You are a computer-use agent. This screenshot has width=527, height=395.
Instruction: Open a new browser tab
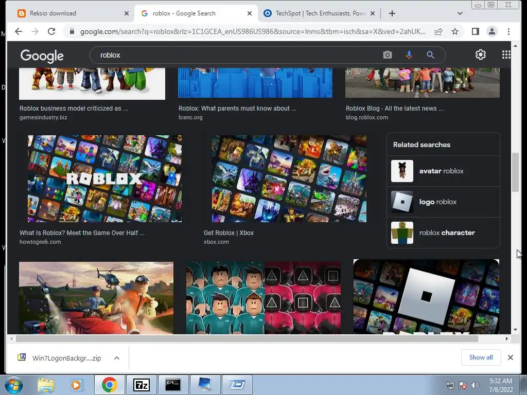pos(392,13)
